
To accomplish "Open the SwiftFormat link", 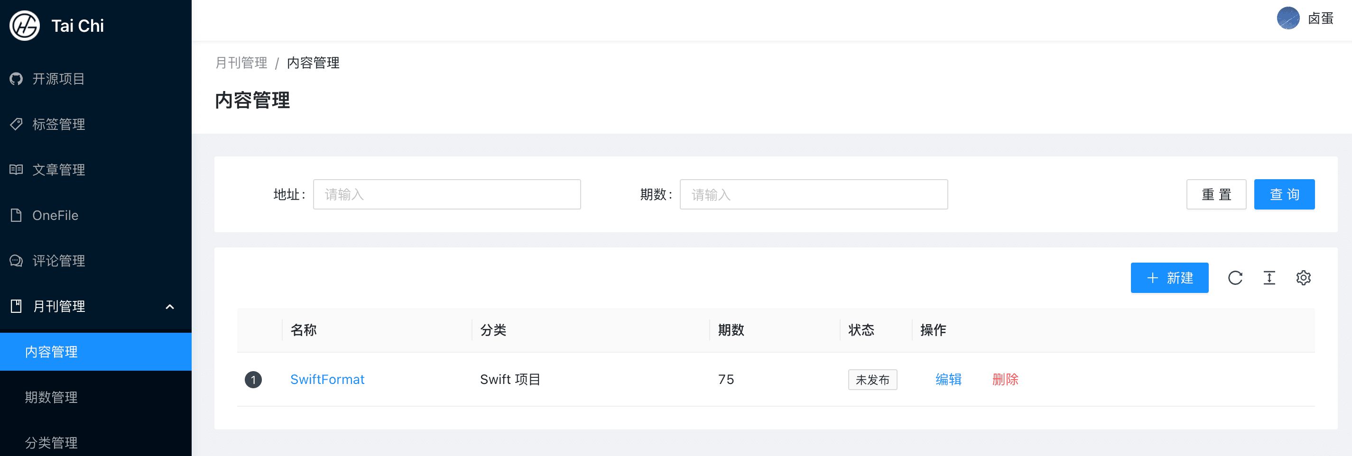I will [x=327, y=380].
